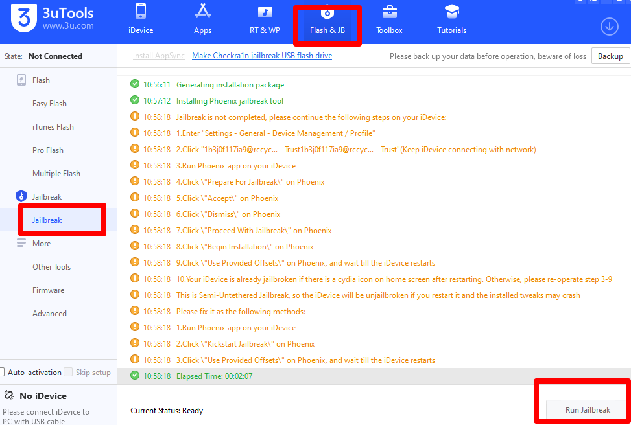Open the RT & WP music icon

[x=265, y=11]
